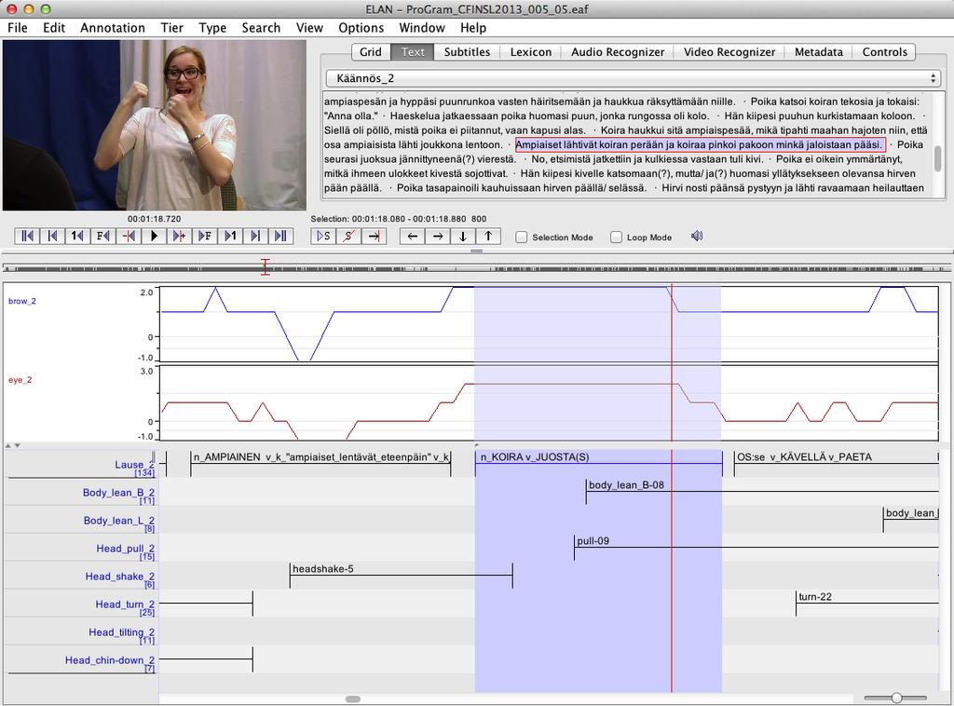The image size is (954, 706).
Task: Move to annotation above up arrow
Action: point(488,236)
